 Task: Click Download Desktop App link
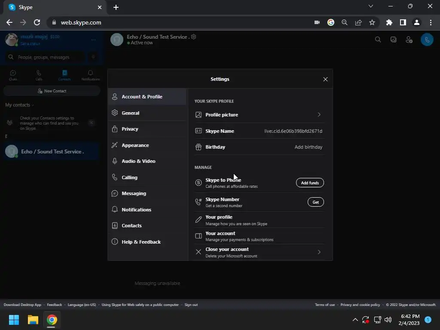pyautogui.click(x=22, y=305)
